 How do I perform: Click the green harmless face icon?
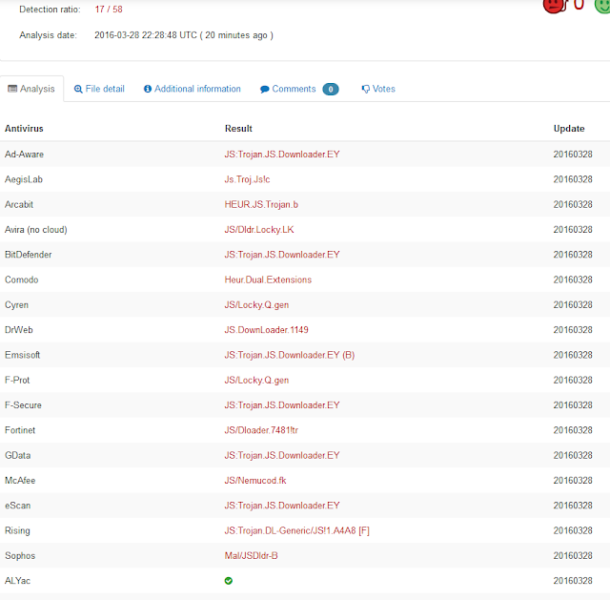coord(602,6)
